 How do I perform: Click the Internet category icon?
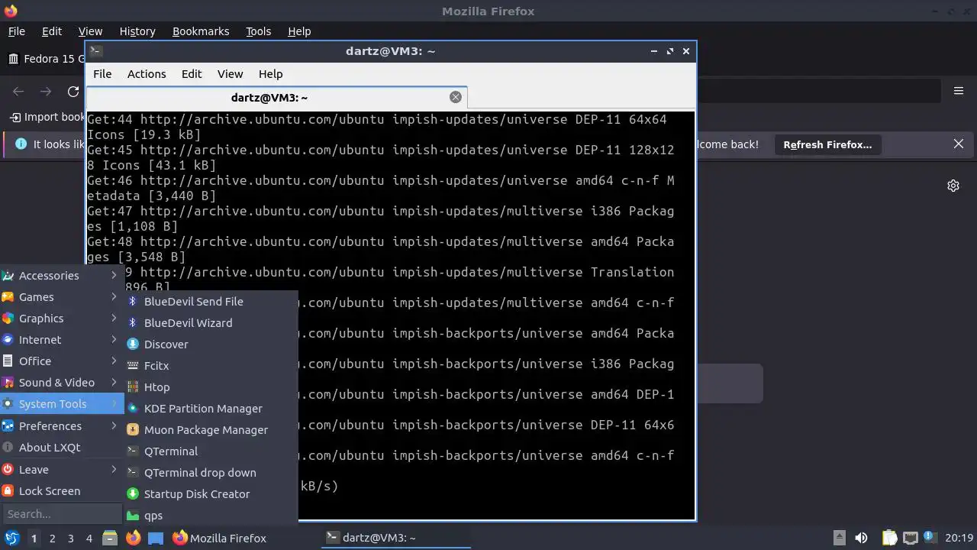click(8, 340)
